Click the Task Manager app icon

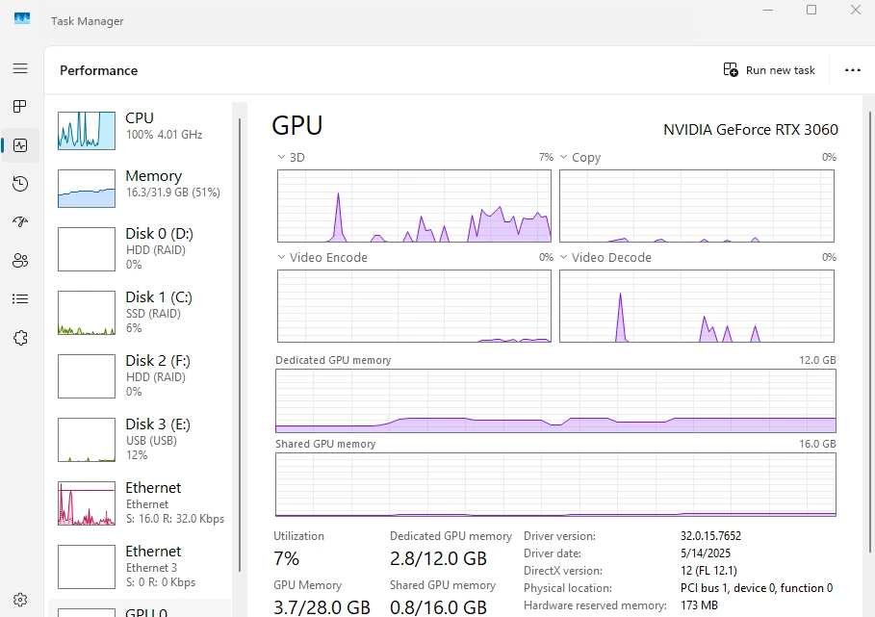click(22, 19)
